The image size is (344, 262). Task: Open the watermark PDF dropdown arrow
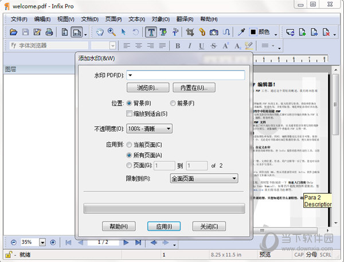click(130, 75)
